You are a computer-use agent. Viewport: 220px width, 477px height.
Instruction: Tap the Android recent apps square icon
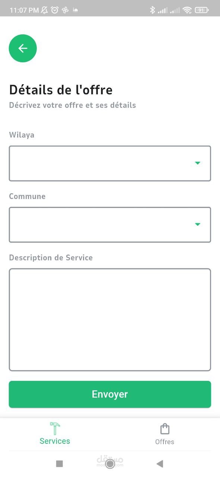click(x=59, y=464)
